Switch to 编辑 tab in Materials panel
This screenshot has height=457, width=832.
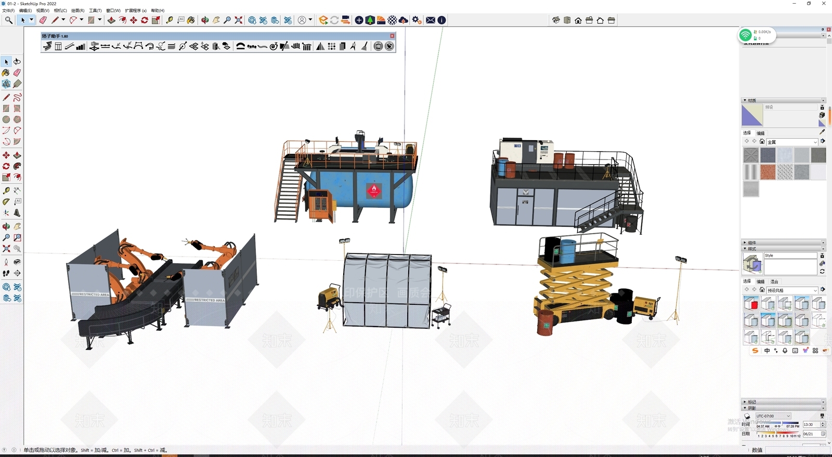[x=760, y=133]
